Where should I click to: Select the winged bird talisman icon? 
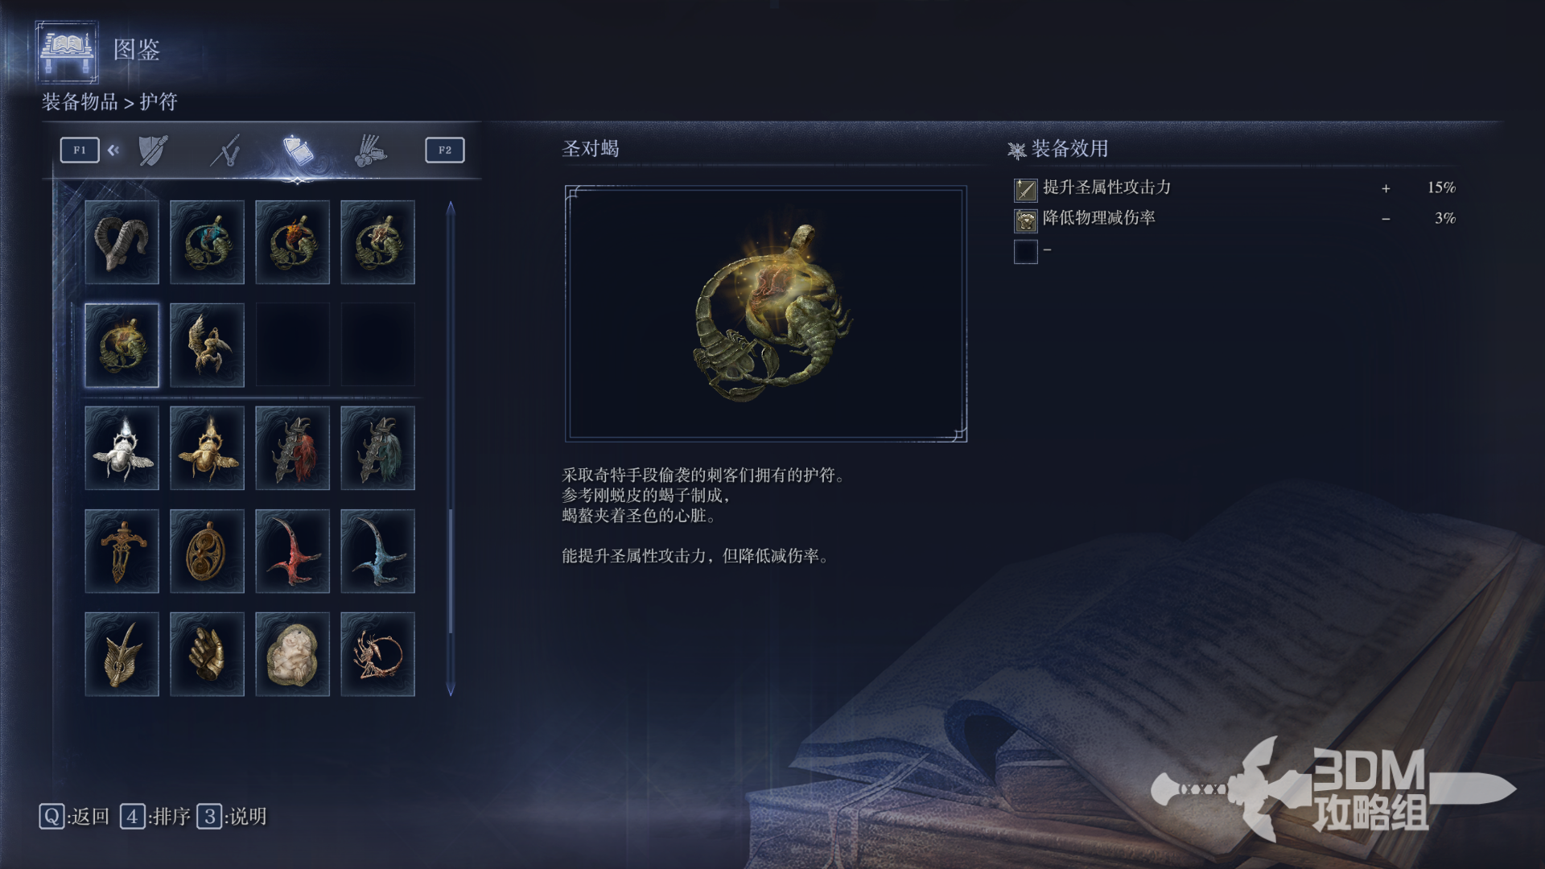(207, 345)
